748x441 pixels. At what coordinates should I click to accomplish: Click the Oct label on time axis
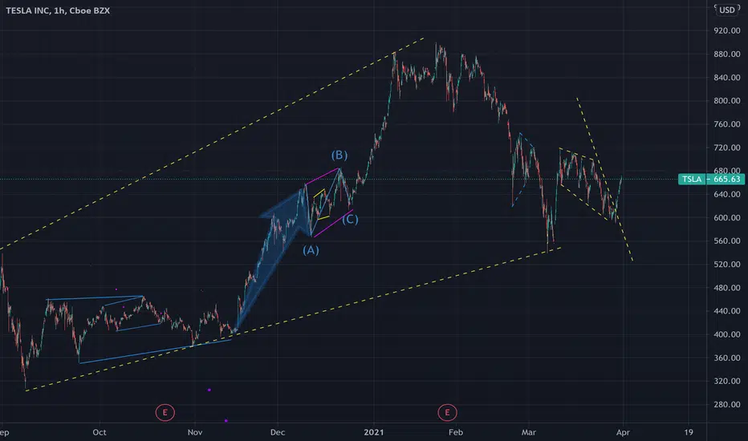[100, 432]
